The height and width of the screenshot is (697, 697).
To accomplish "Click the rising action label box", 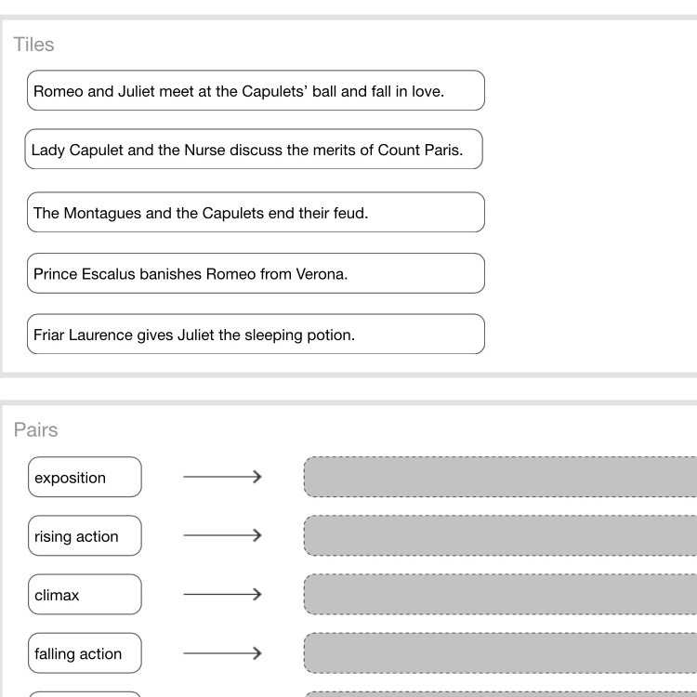I will 85,536.
